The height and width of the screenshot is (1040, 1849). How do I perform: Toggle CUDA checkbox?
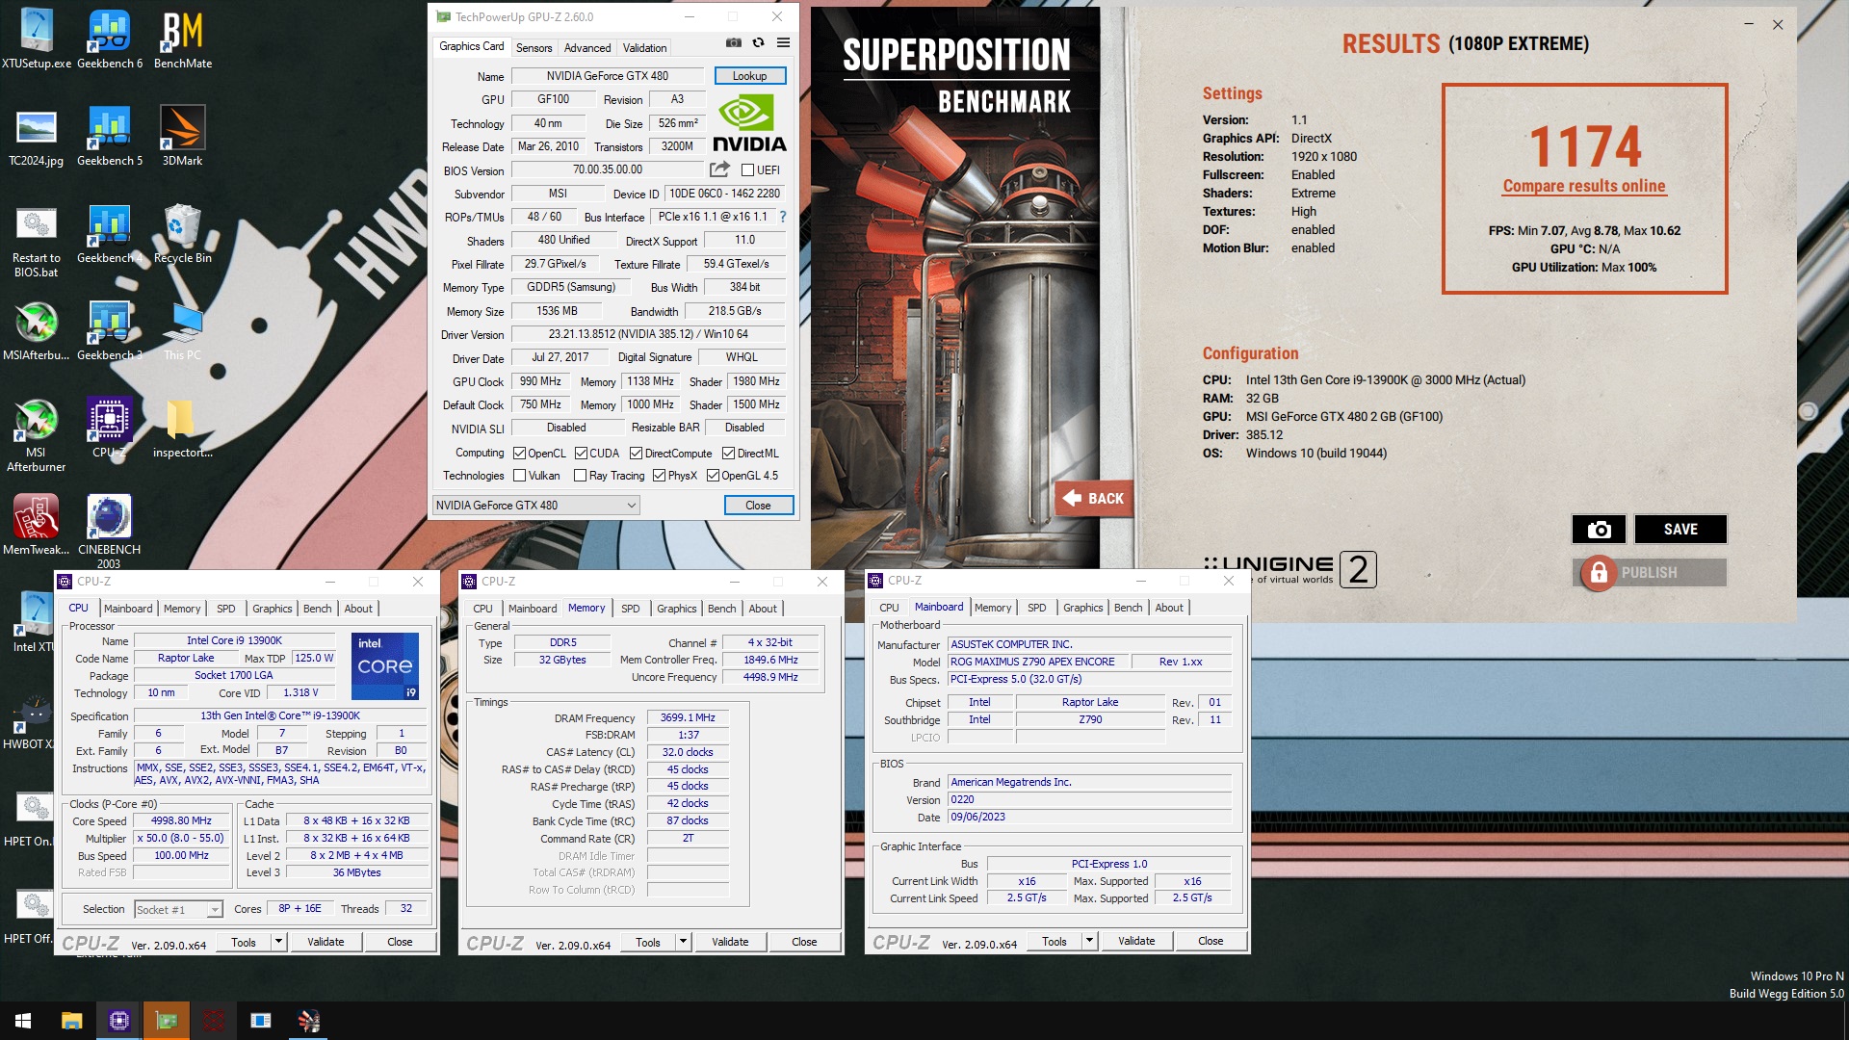tap(582, 454)
